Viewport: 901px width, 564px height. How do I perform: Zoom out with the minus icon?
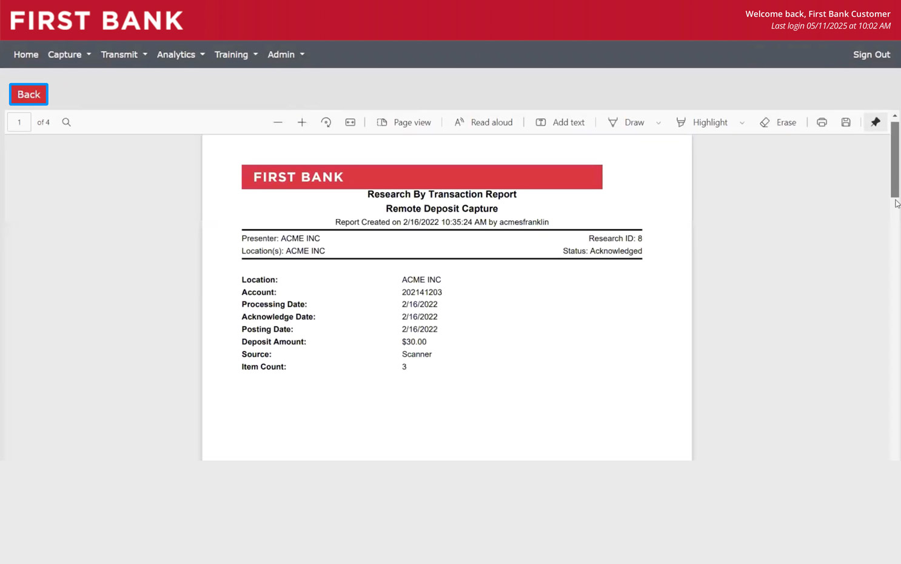point(278,123)
